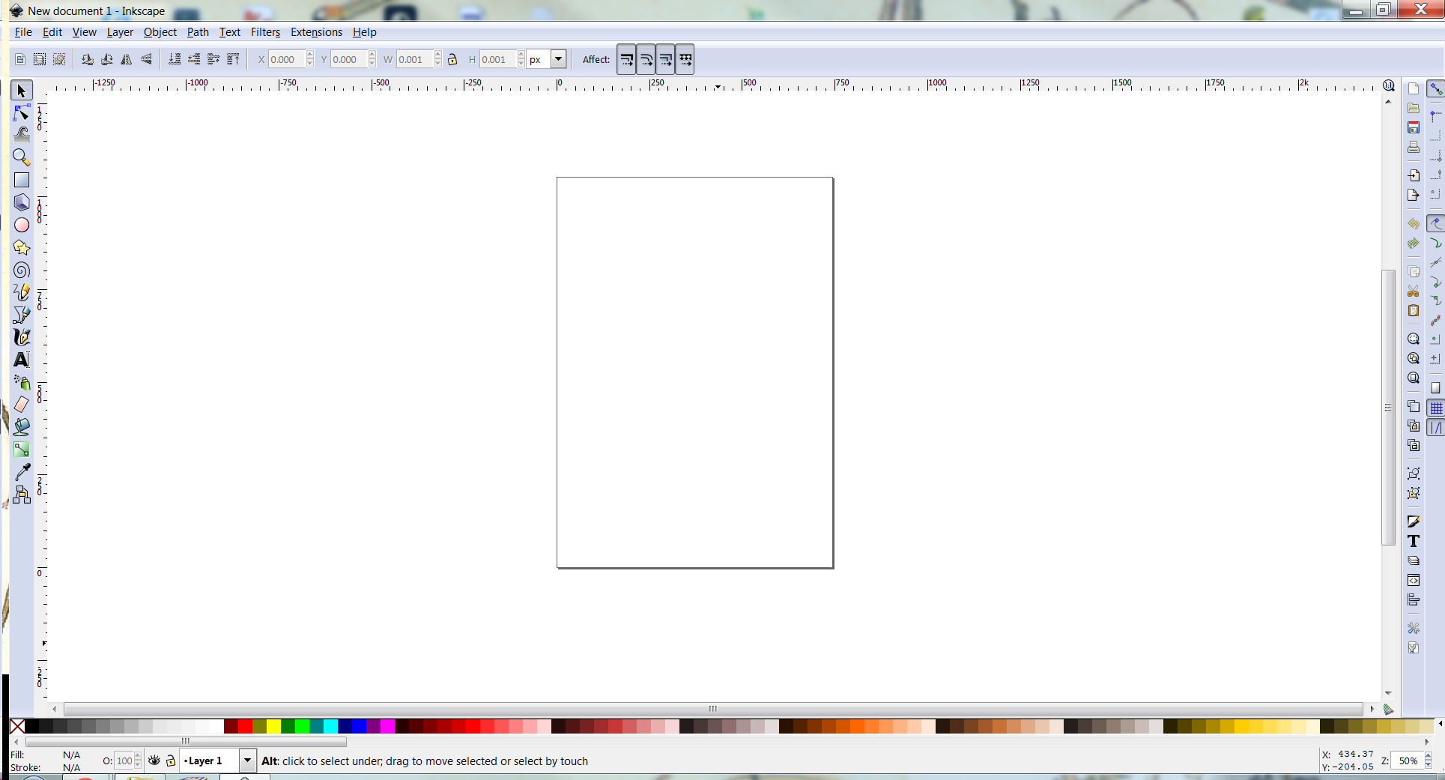The image size is (1445, 780).
Task: Increase the opacity O stepper
Action: (138, 757)
